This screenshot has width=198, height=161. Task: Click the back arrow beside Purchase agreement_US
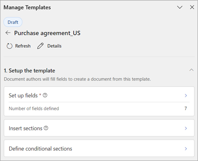(x=8, y=33)
